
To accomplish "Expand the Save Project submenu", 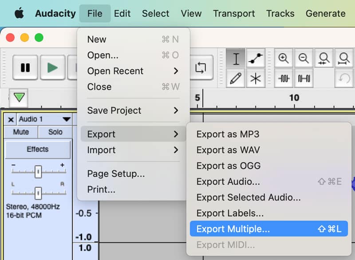I will point(134,110).
